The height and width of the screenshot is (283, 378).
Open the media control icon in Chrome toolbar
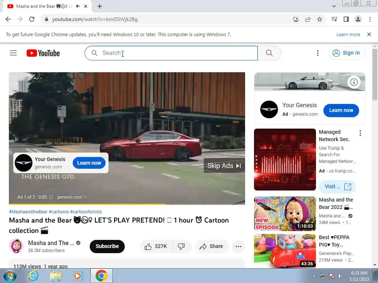coord(334,19)
